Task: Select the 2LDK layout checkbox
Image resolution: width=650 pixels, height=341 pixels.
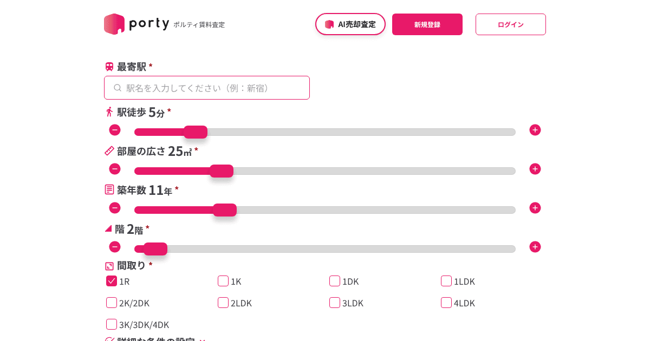Action: click(x=223, y=303)
